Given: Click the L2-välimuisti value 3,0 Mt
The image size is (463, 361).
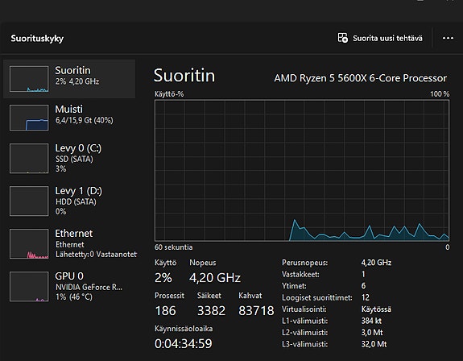Looking at the screenshot, I should 372,332.
